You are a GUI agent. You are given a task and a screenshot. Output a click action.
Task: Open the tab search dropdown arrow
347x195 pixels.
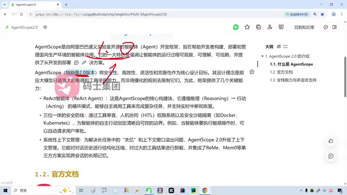4,4
